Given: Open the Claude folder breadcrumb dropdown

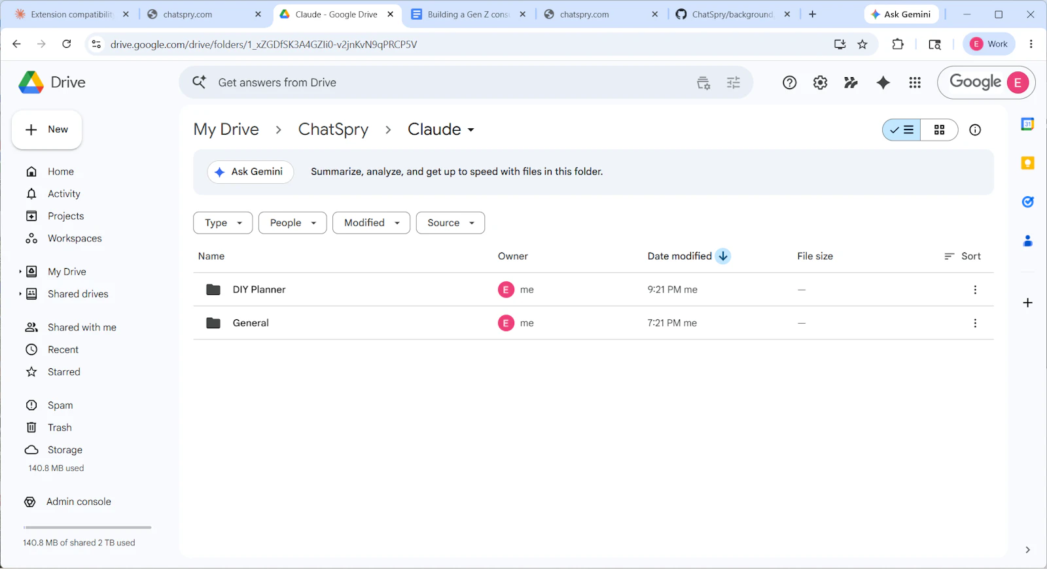Looking at the screenshot, I should click(442, 129).
